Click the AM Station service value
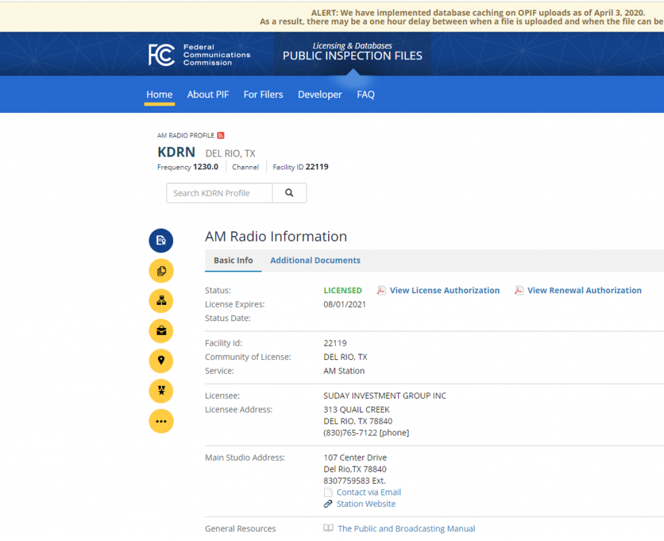Viewport: 664px width, 541px height. click(x=344, y=370)
